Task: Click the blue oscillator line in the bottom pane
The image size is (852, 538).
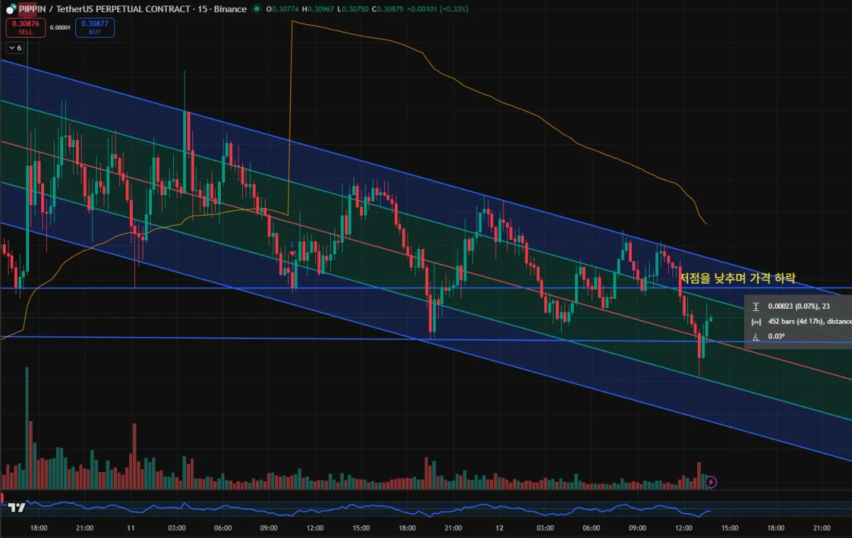Action: pyautogui.click(x=355, y=507)
